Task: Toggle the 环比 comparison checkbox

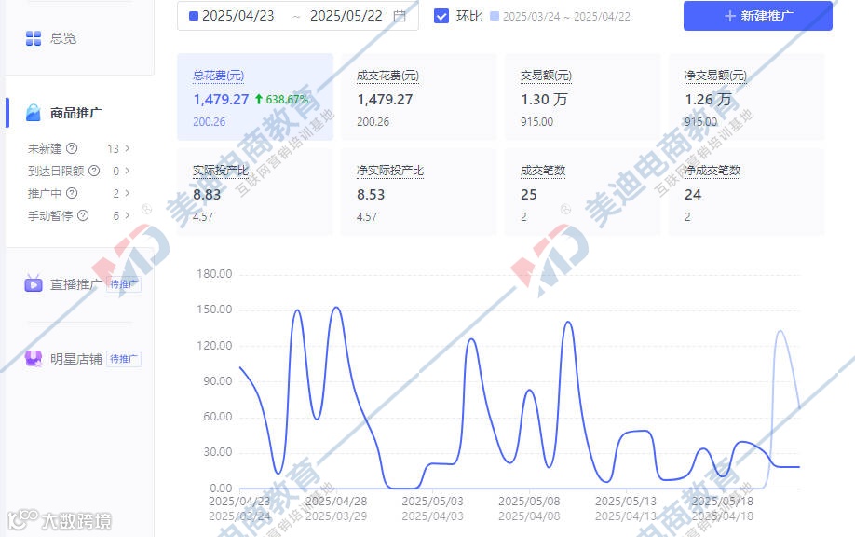Action: click(x=441, y=16)
